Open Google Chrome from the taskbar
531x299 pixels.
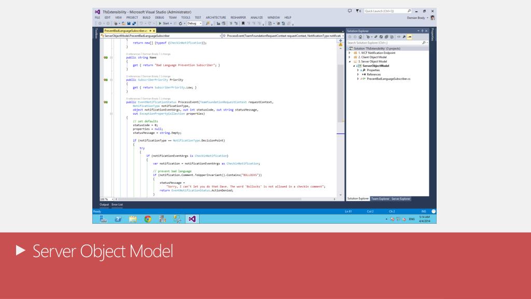pyautogui.click(x=148, y=219)
